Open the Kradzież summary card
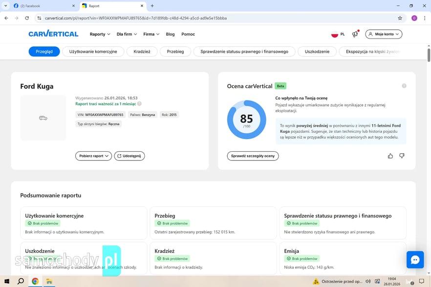 pyautogui.click(x=213, y=258)
